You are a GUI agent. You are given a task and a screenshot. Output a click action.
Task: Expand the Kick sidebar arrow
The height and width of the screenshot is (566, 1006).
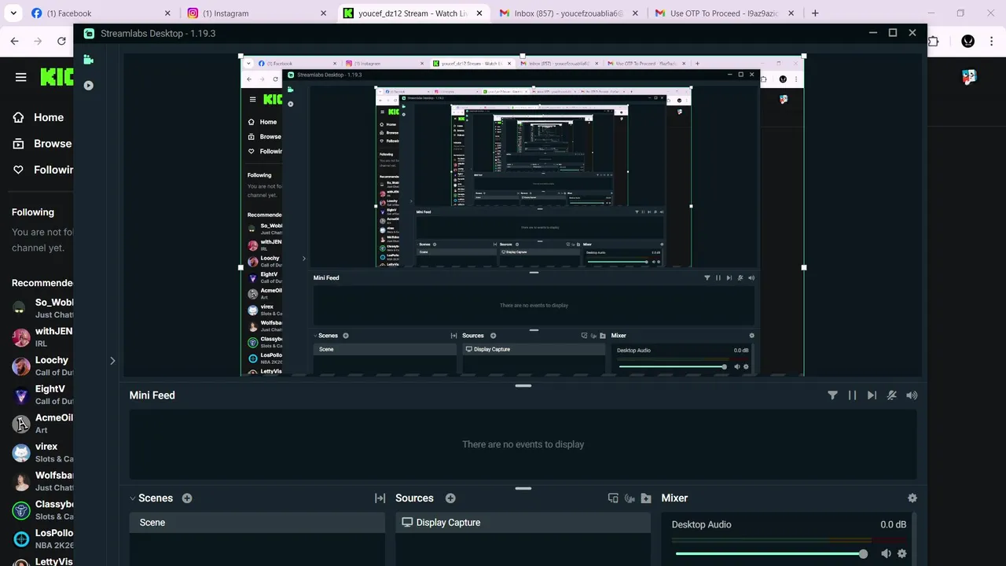[112, 362]
